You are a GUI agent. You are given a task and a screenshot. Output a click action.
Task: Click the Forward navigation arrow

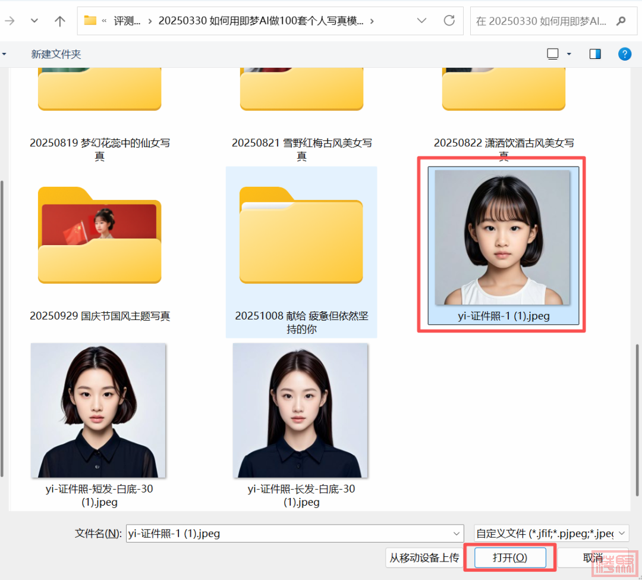click(x=10, y=21)
